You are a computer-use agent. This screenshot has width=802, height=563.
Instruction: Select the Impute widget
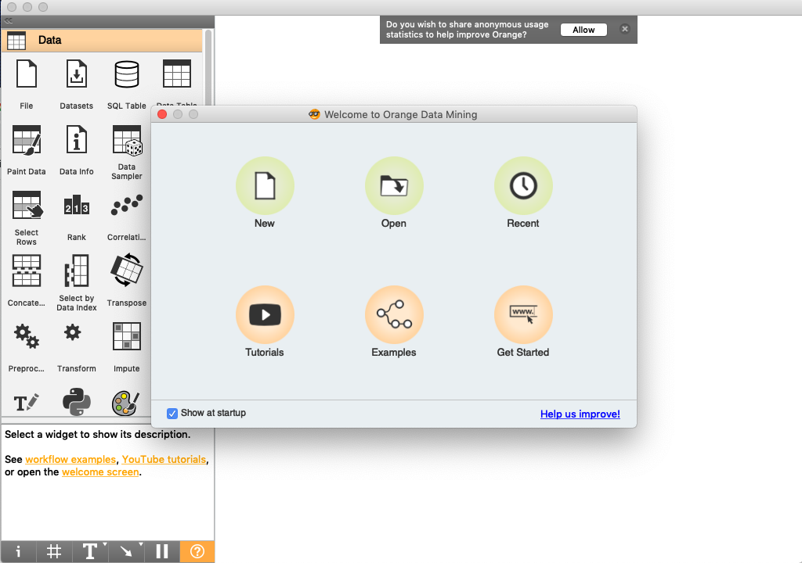tap(126, 336)
